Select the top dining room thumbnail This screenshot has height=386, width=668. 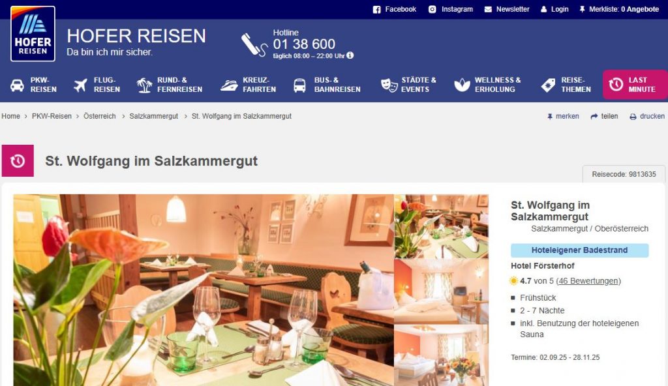(x=442, y=227)
